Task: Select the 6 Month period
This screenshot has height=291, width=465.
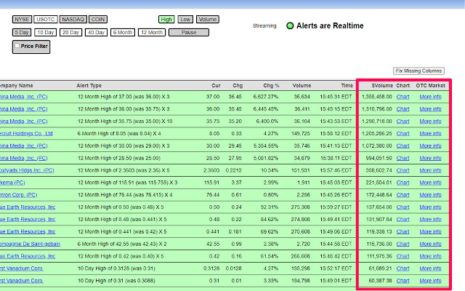Action: (x=122, y=32)
